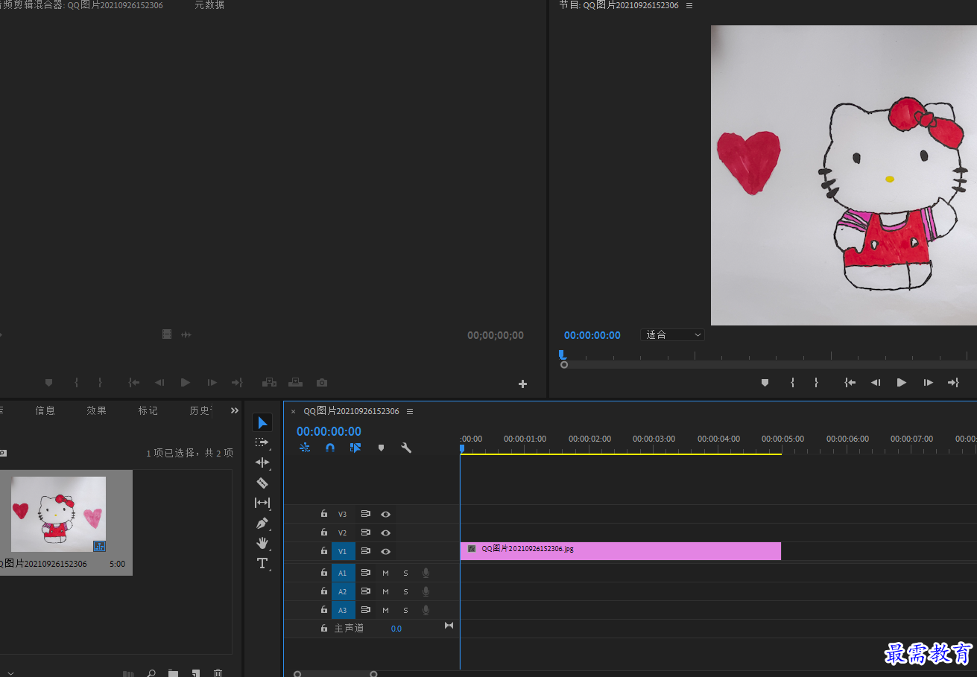This screenshot has width=977, height=677.
Task: Select the Hello Kitty thumbnail in project
Action: pos(58,514)
